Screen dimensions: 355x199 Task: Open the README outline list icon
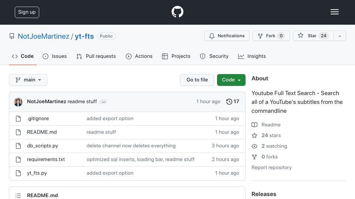click(18, 195)
